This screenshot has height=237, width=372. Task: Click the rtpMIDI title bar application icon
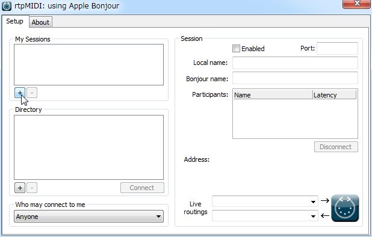7,6
